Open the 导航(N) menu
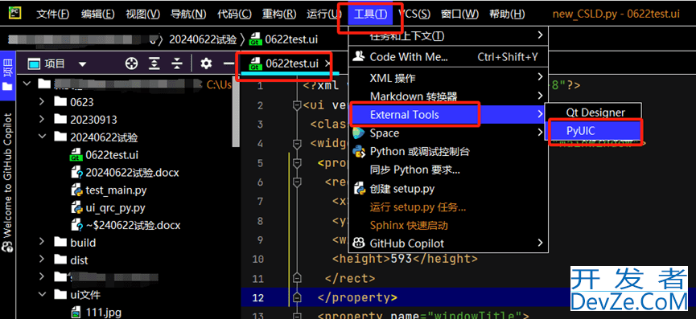Image resolution: width=696 pixels, height=319 pixels. click(188, 14)
